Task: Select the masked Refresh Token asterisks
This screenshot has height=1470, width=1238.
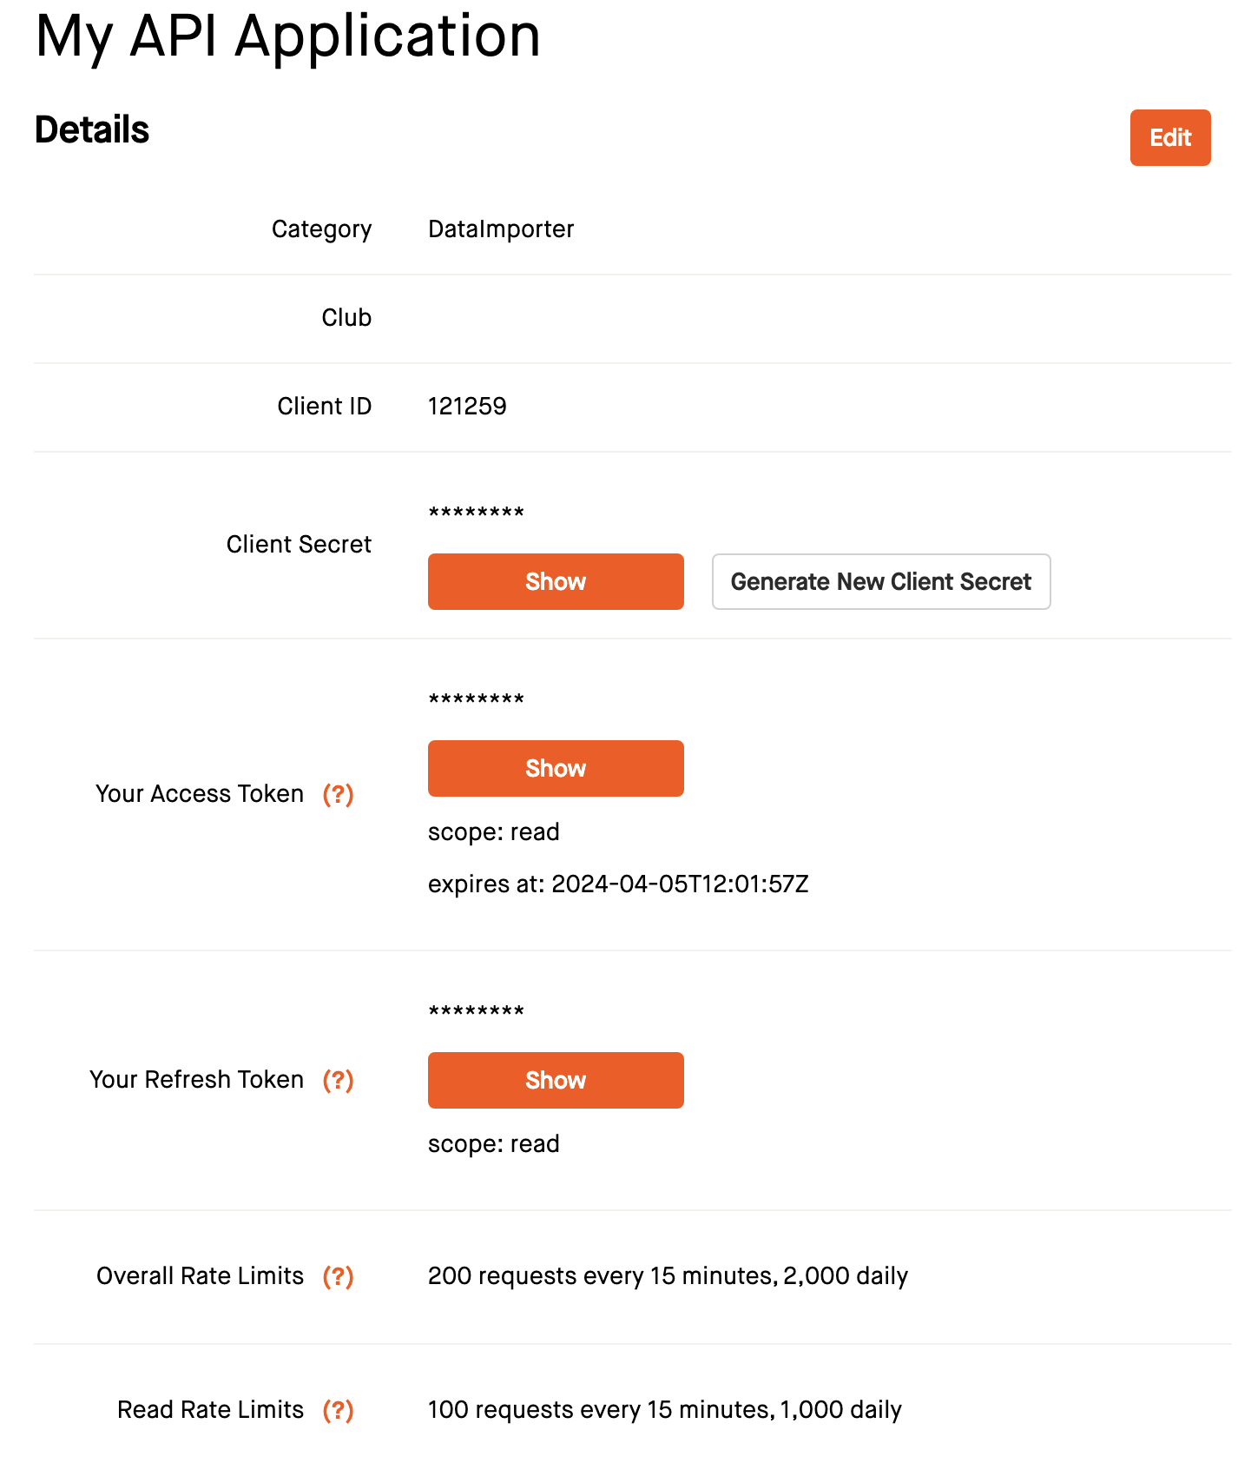Action: tap(476, 1010)
